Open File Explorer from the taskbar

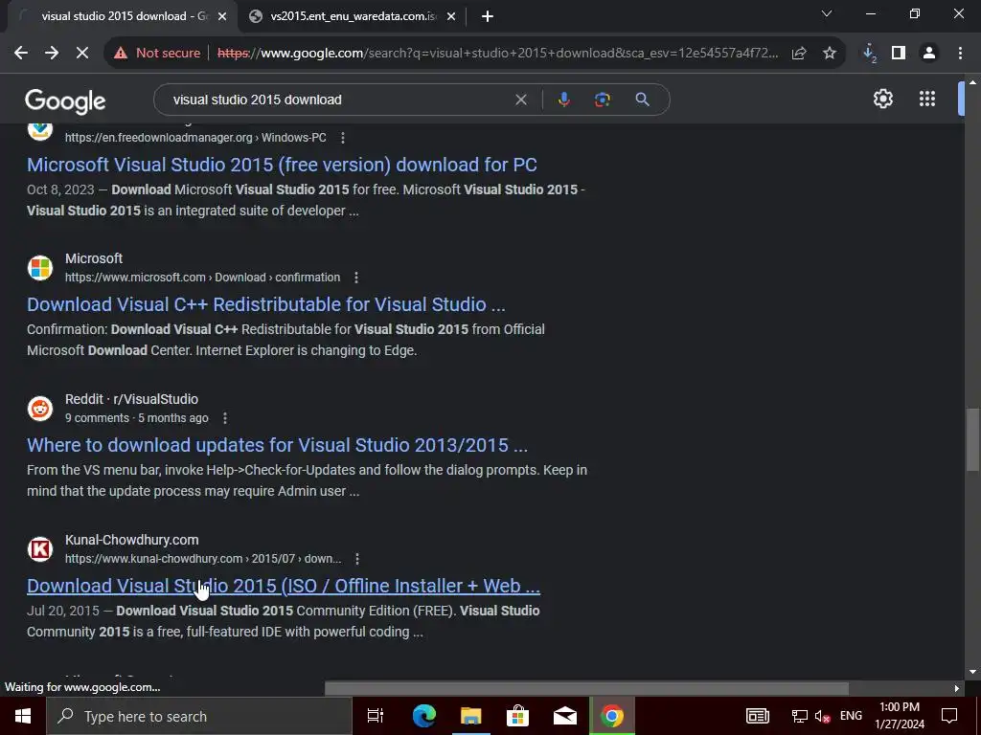coord(471,716)
